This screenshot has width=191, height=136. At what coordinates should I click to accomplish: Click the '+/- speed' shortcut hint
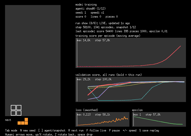click(129, 130)
